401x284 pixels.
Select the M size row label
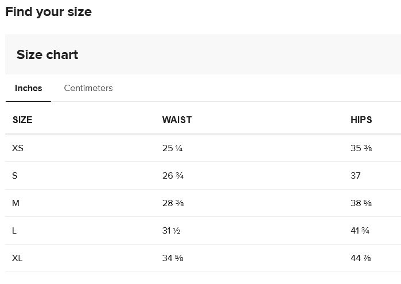15,203
